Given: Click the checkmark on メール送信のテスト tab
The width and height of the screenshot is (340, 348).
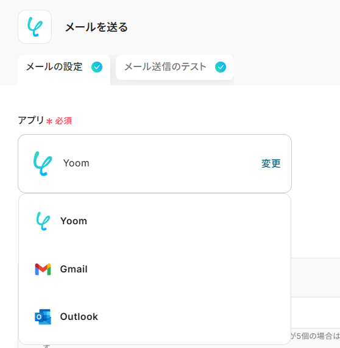Looking at the screenshot, I should tap(221, 67).
